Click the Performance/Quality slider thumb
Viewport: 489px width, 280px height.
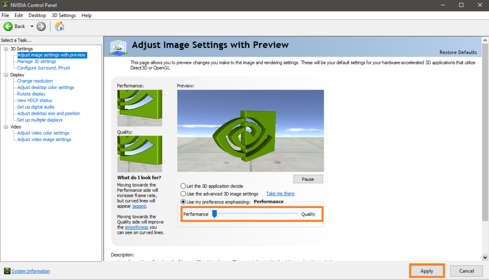click(x=214, y=214)
